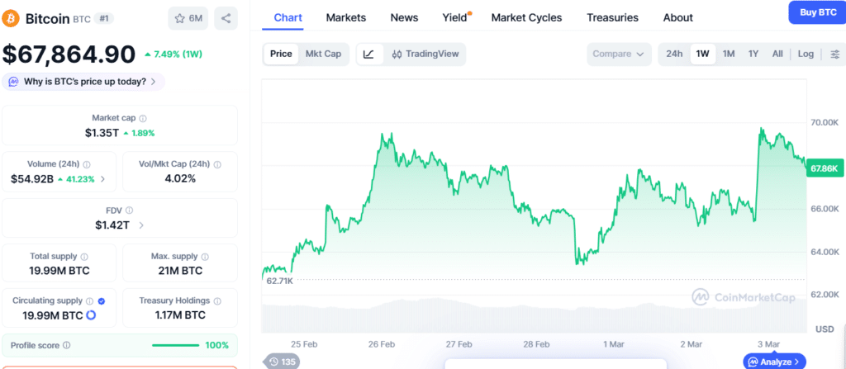Image resolution: width=846 pixels, height=369 pixels.
Task: Click the star watchlist button showing 6M
Action: coord(188,17)
